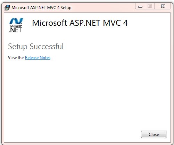The image size is (174, 145).
Task: Open the Release Notes link
Action: click(x=38, y=58)
